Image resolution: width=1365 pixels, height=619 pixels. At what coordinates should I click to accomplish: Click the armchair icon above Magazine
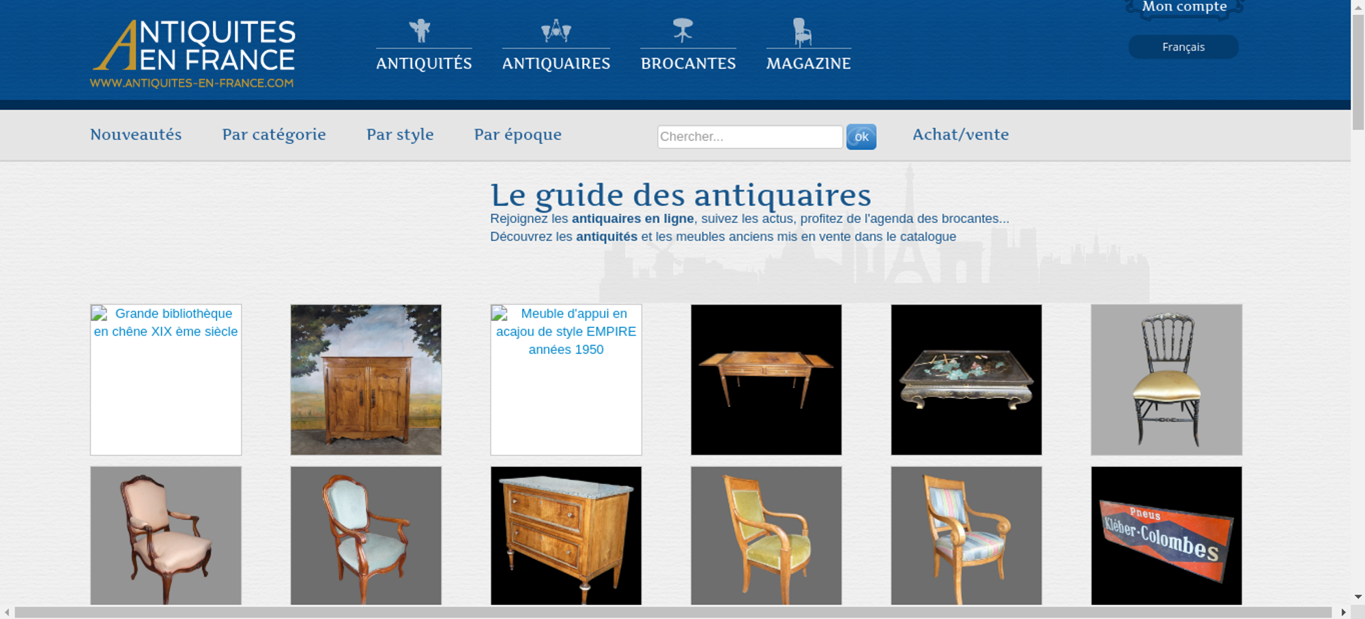[802, 32]
